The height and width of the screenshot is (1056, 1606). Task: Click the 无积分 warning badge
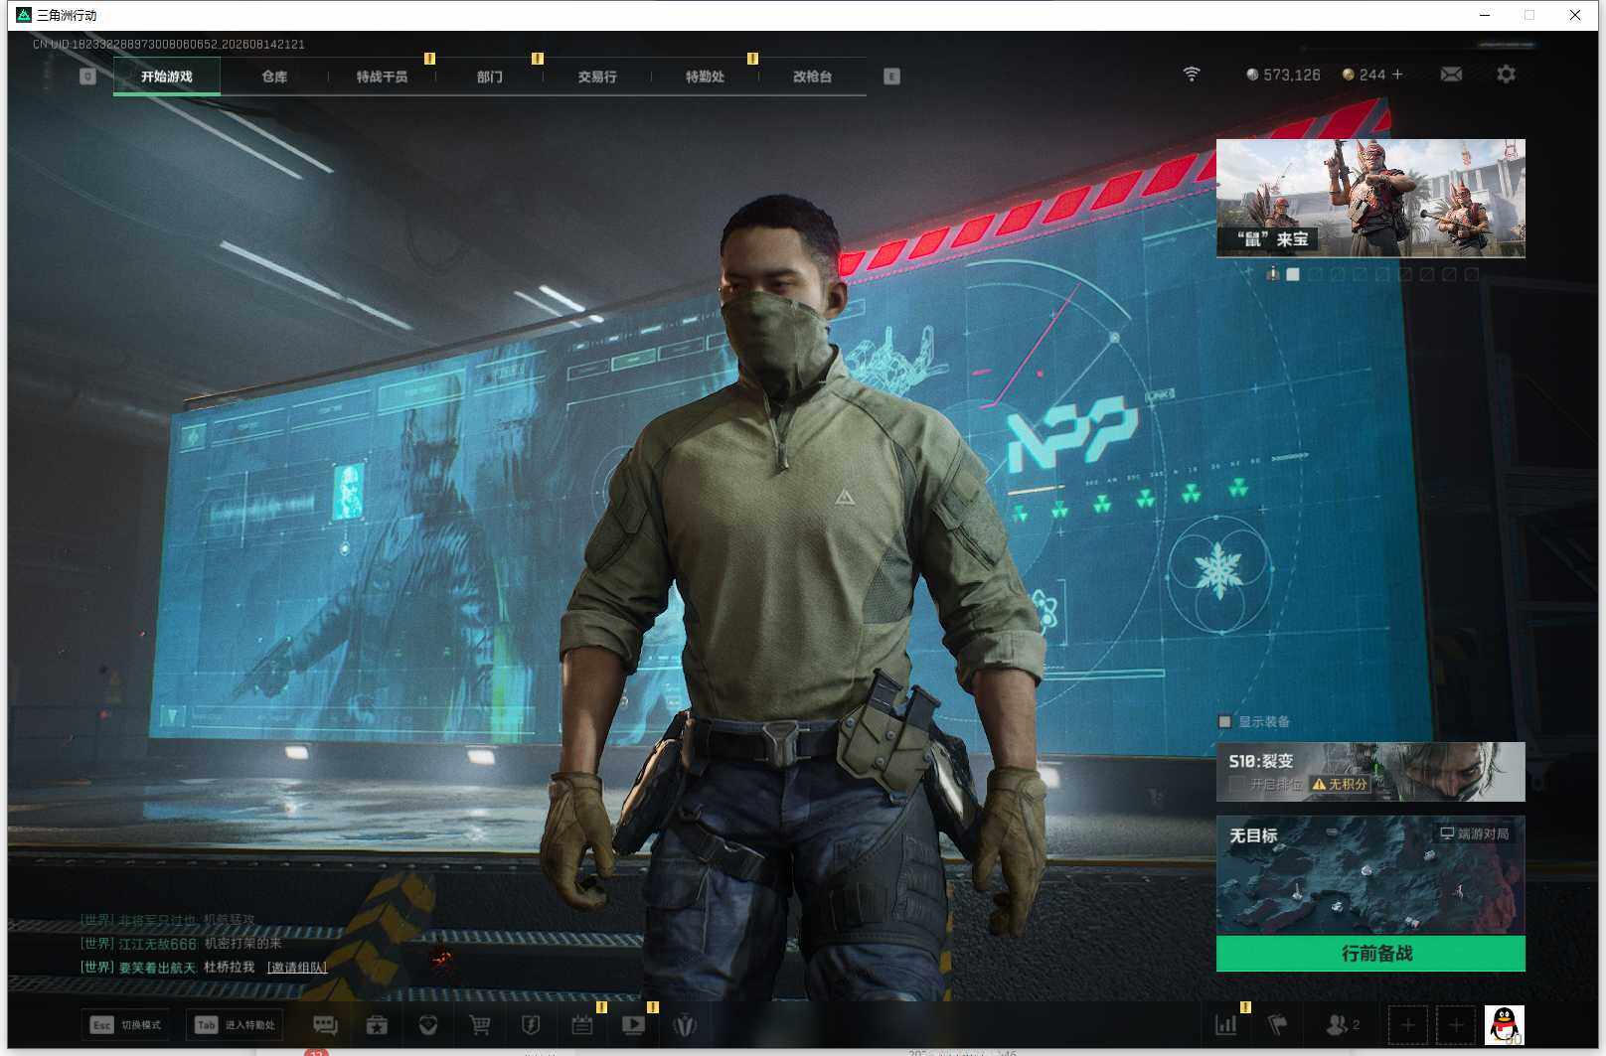[1341, 785]
